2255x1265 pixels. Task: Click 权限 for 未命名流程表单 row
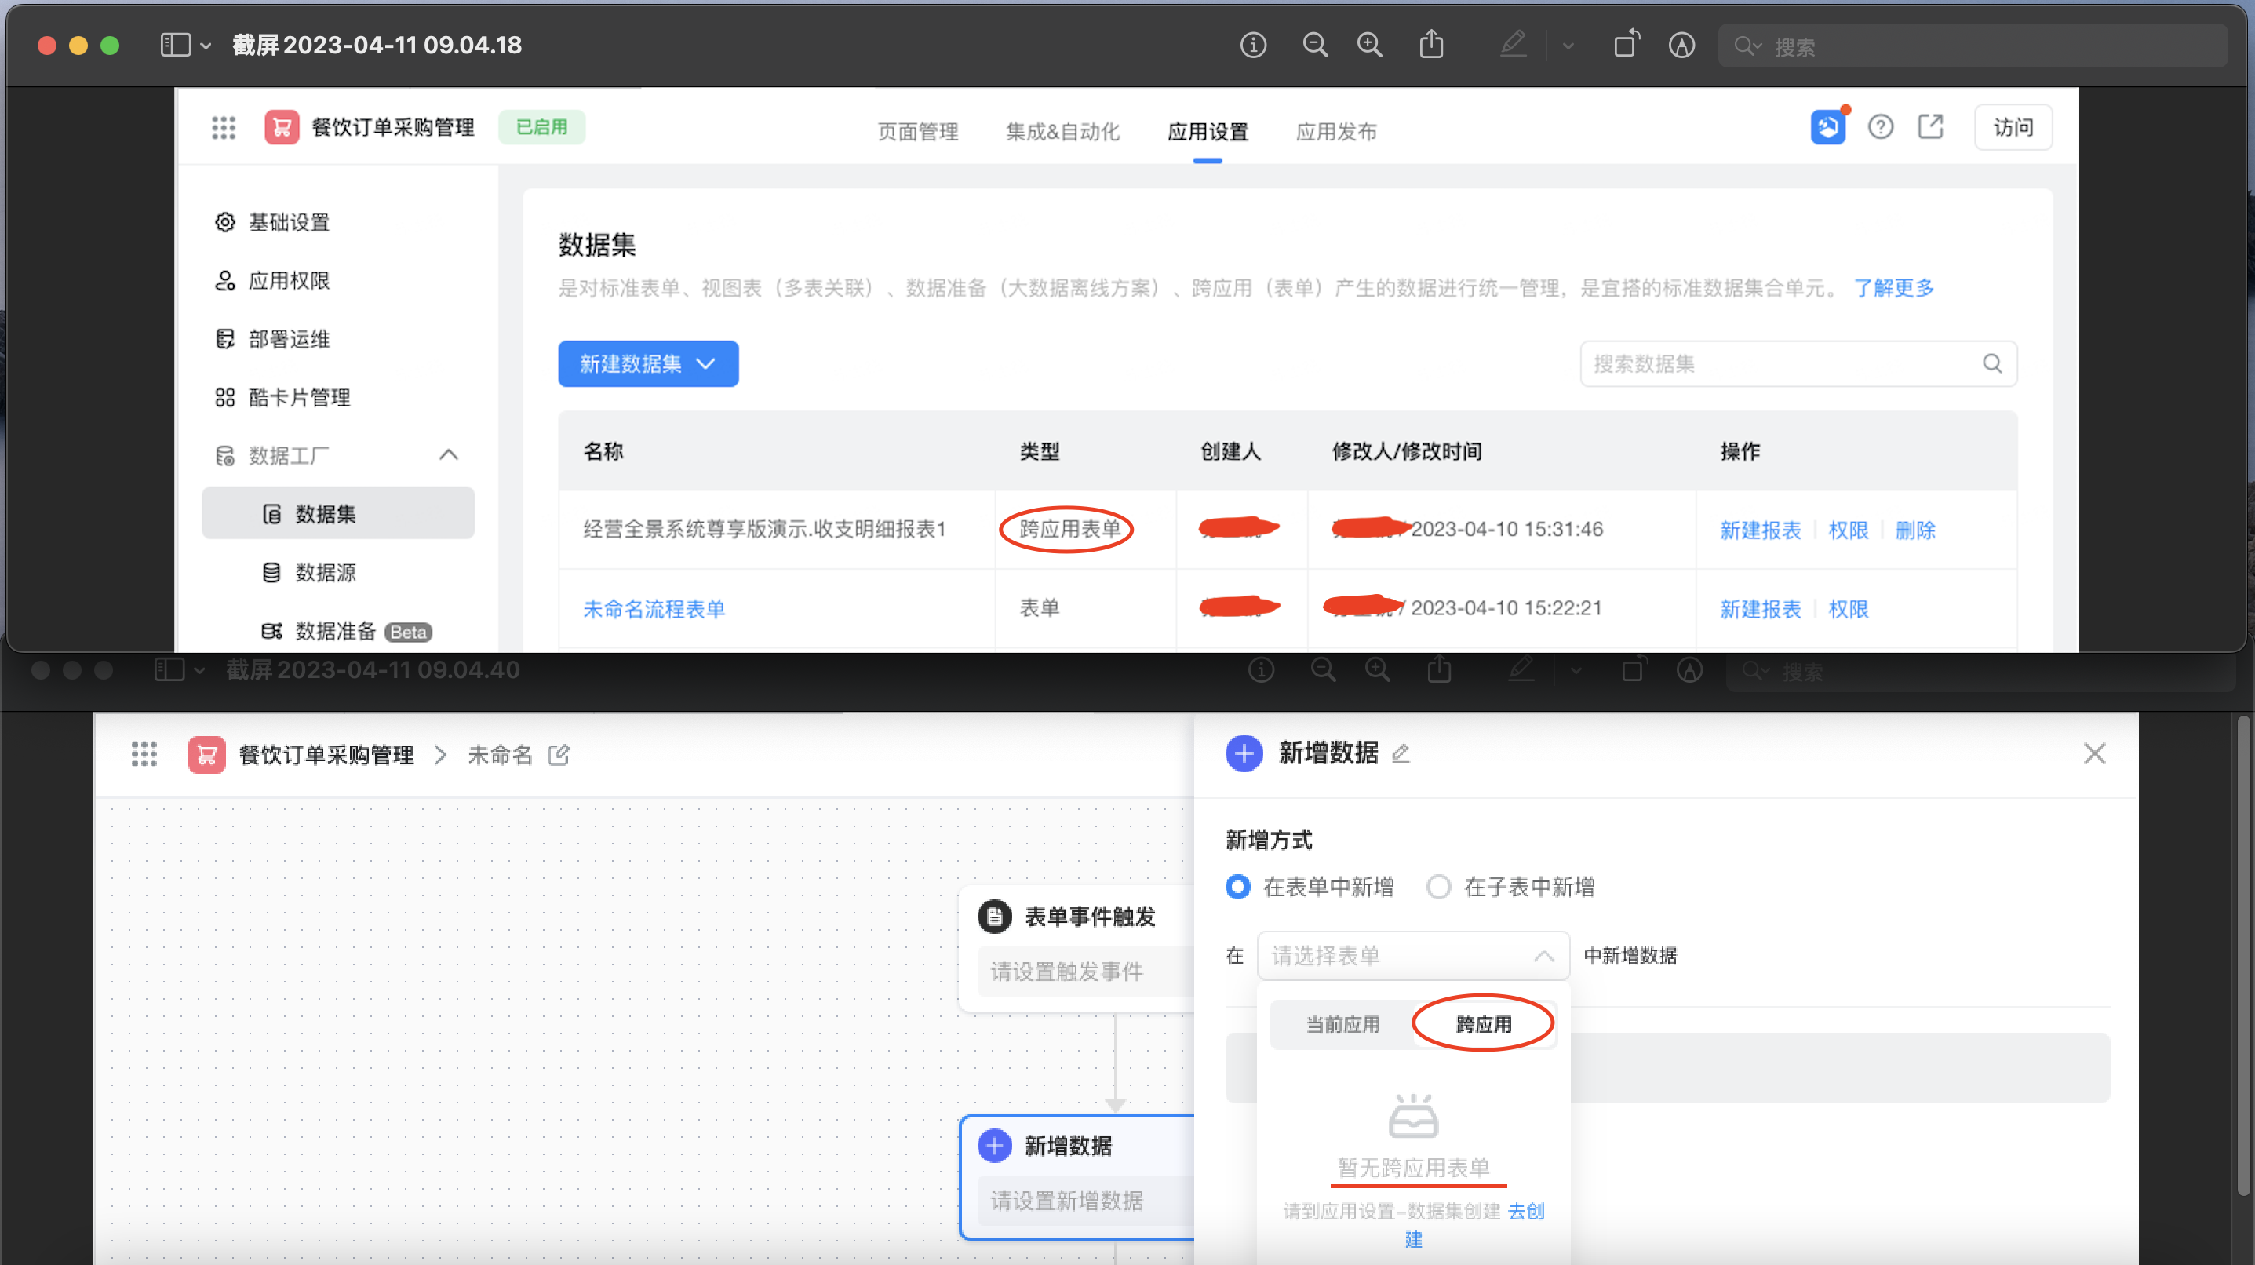1848,608
